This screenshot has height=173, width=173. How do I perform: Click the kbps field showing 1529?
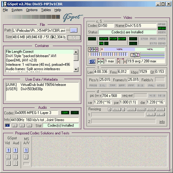pyautogui.click(x=144, y=72)
